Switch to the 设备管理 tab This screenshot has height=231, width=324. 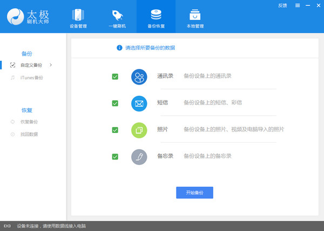78,17
